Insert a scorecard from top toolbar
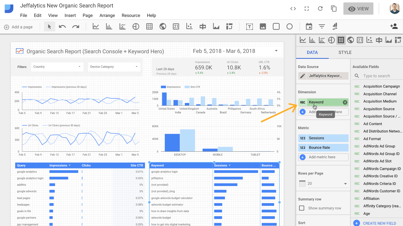Image resolution: width=403 pixels, height=226 pixels. (x=176, y=26)
